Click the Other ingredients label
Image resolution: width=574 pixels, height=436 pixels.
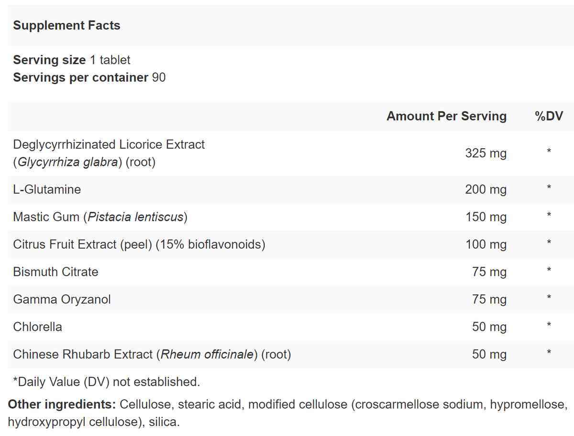coord(62,404)
